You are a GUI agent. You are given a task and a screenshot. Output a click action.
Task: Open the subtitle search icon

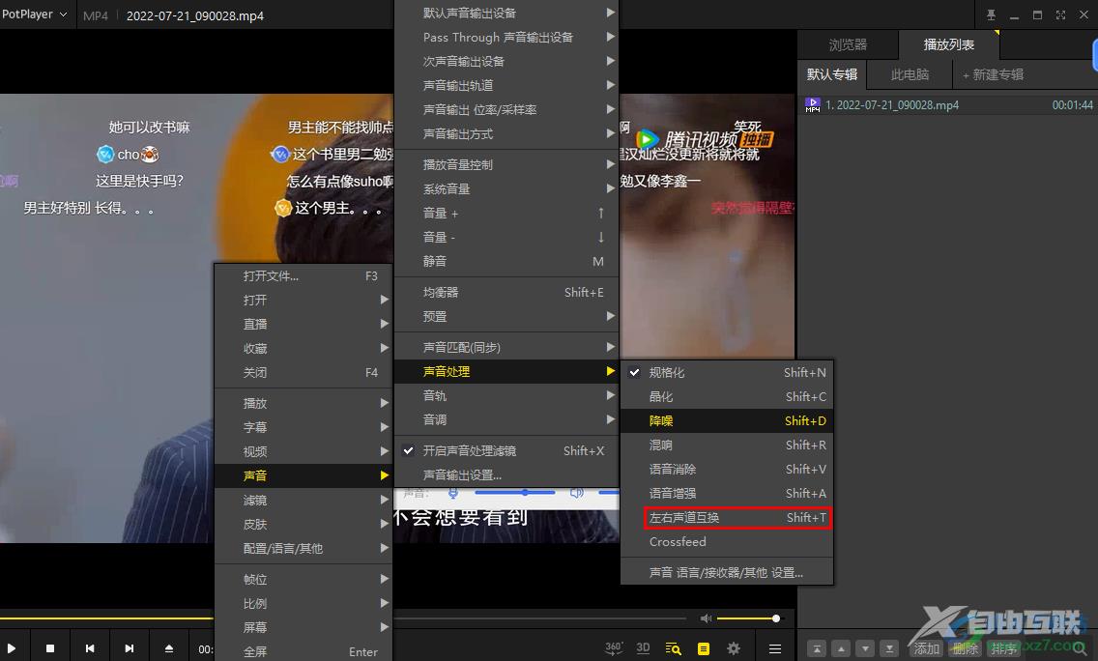click(x=673, y=648)
